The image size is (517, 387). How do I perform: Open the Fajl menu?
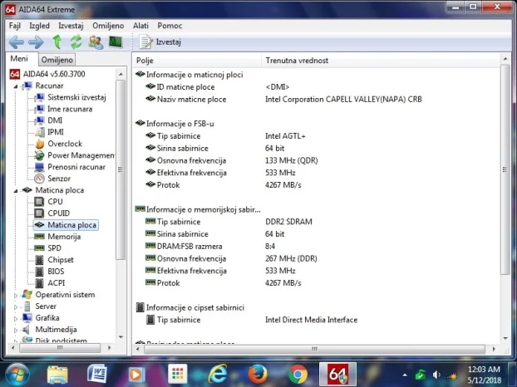point(14,26)
